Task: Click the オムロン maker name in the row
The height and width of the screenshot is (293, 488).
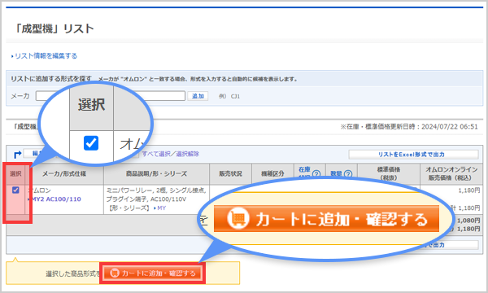Action: coord(40,190)
